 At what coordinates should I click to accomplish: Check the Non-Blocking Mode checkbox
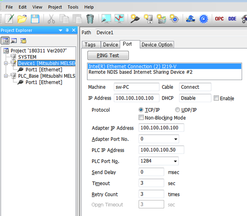point(141,118)
